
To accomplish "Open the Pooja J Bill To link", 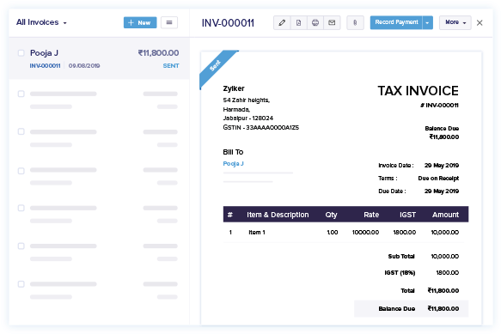I will tap(233, 163).
